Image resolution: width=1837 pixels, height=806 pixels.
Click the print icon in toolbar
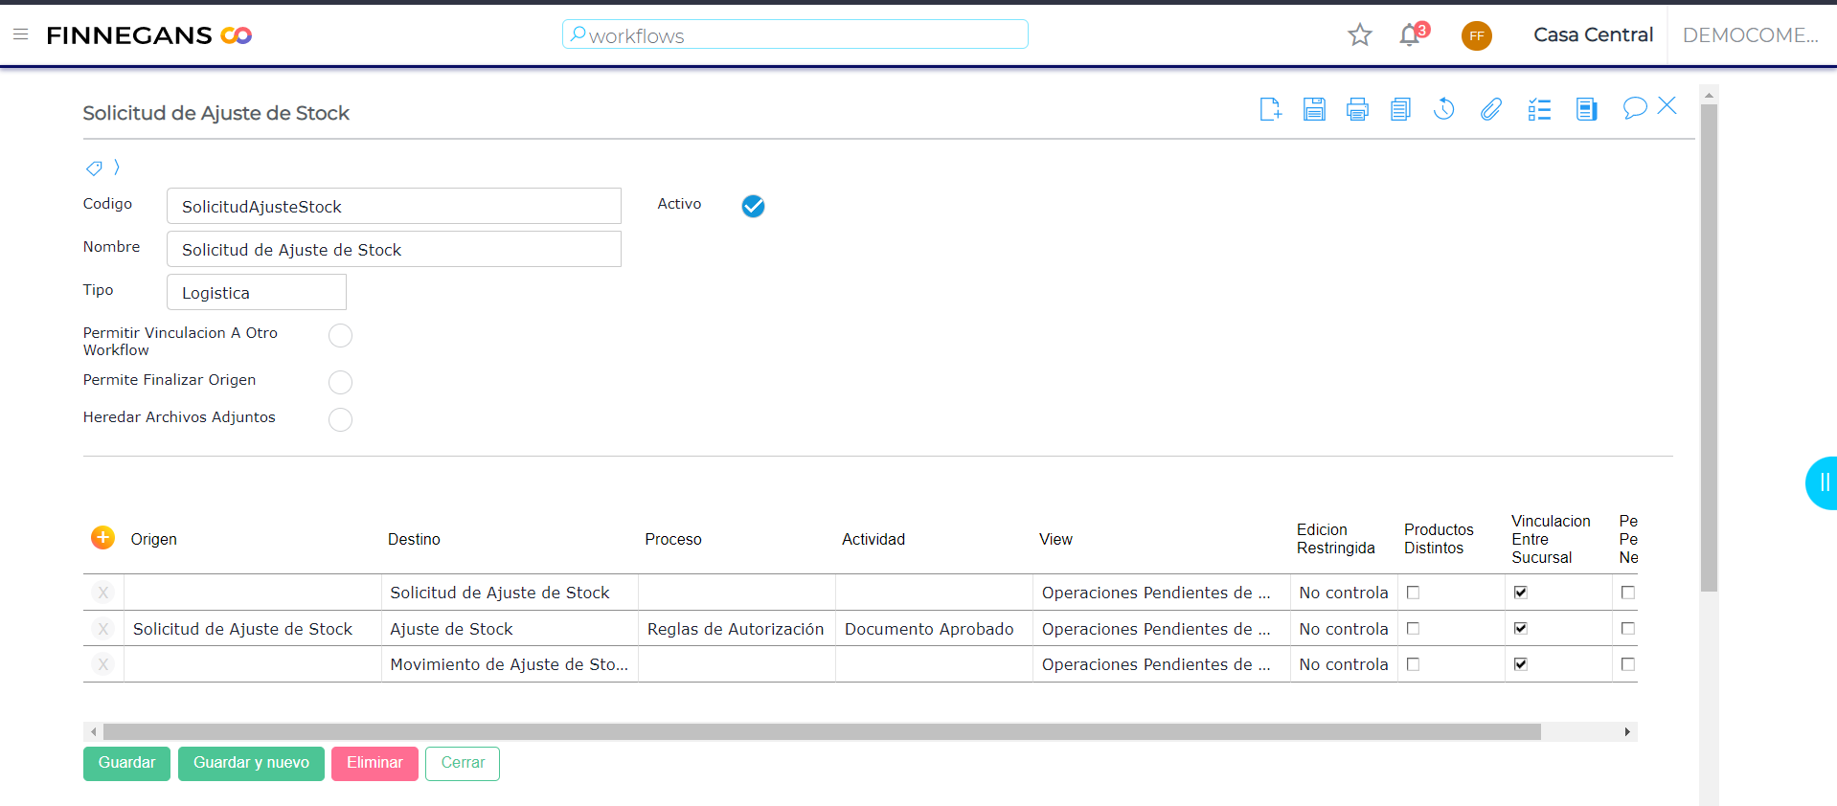pyautogui.click(x=1356, y=109)
